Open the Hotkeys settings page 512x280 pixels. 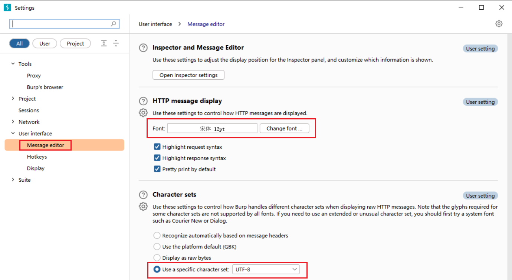[x=37, y=157]
